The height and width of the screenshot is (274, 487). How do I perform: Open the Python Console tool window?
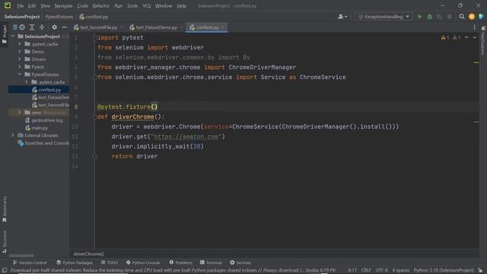click(x=143, y=263)
